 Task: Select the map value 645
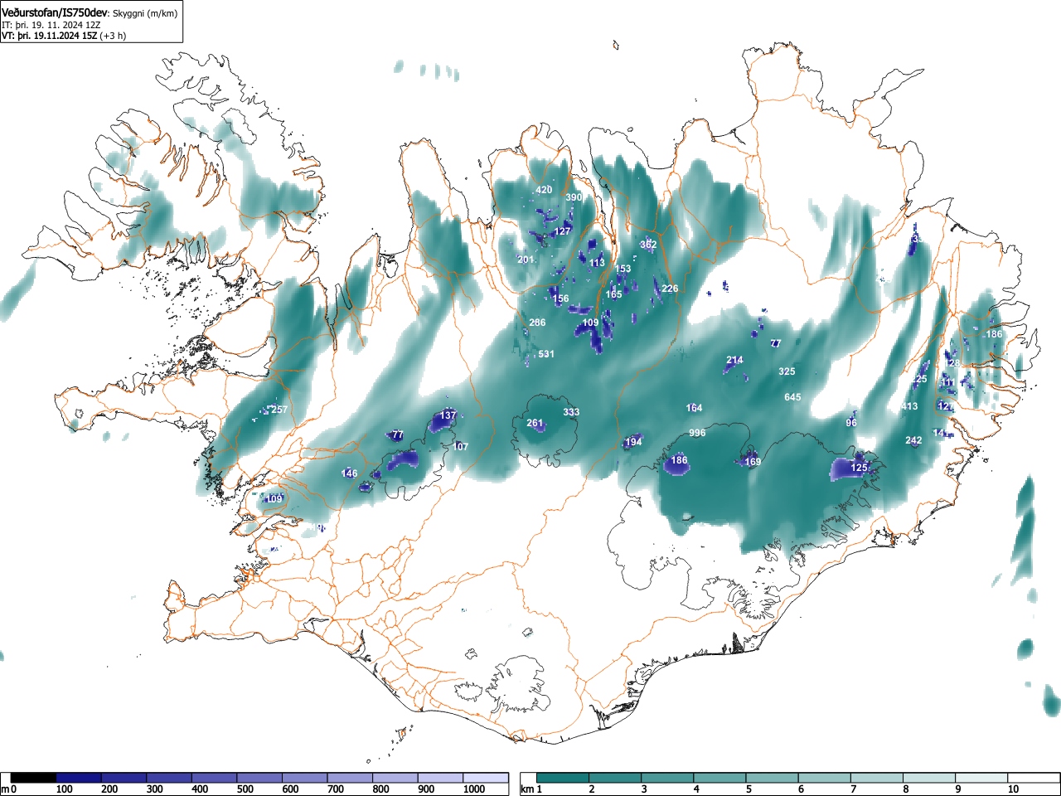point(792,397)
